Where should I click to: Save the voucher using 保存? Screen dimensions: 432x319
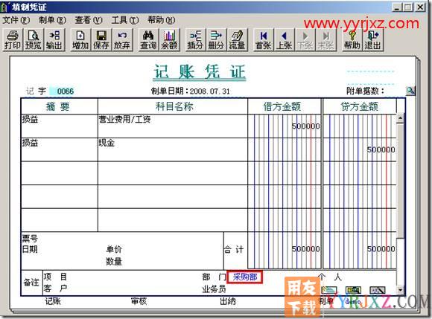tap(101, 40)
